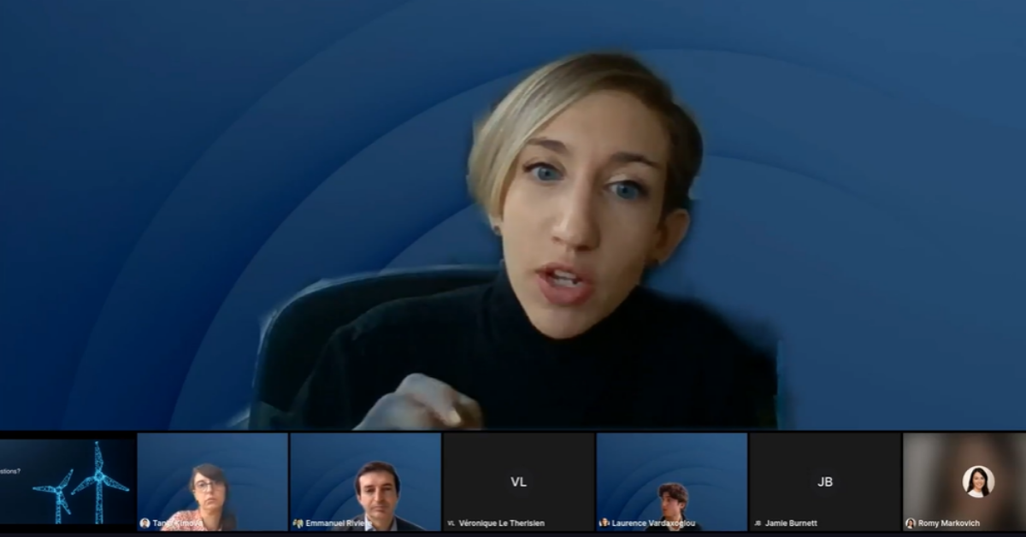Click the avatar icon beside Emmanuel Riviere
The height and width of the screenshot is (537, 1026).
tap(298, 523)
